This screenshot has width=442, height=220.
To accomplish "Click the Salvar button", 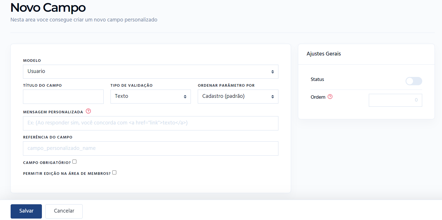I will (x=26, y=211).
